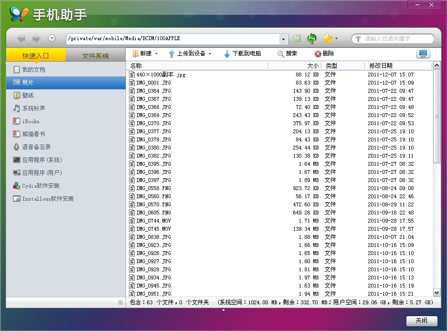Click the 删除 delete icon

pyautogui.click(x=317, y=53)
